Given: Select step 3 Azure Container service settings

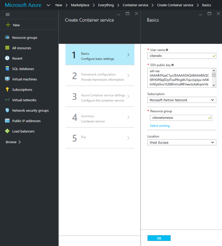Looking at the screenshot, I should [100, 96].
